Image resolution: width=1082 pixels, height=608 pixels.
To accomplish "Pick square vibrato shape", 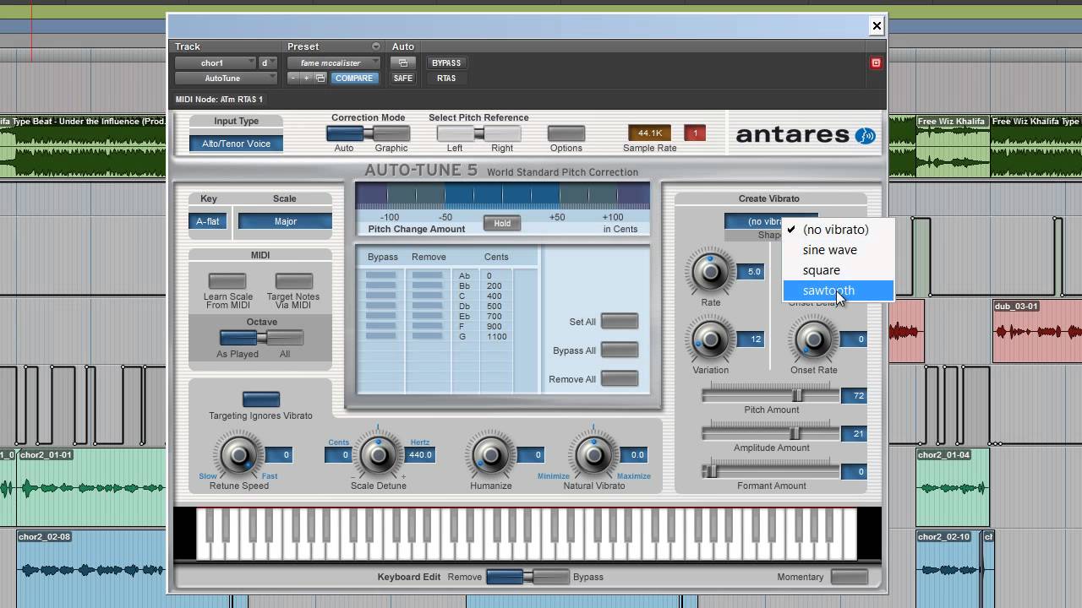I will (x=838, y=270).
